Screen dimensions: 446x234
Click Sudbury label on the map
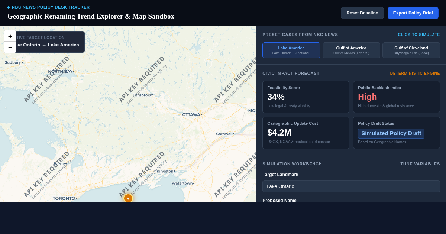[13, 62]
